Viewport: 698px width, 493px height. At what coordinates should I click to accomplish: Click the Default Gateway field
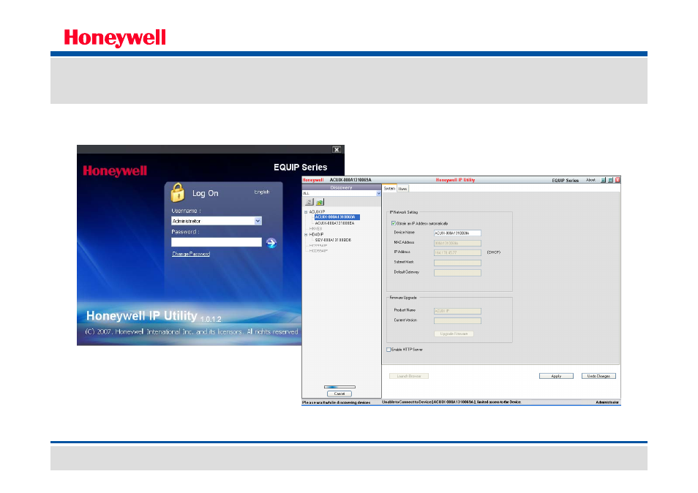tap(457, 273)
